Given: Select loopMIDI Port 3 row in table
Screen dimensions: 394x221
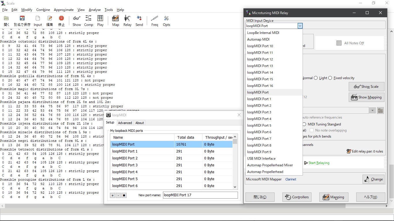Looking at the screenshot, I should point(171,165).
